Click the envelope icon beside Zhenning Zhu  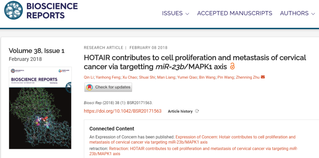(263, 77)
